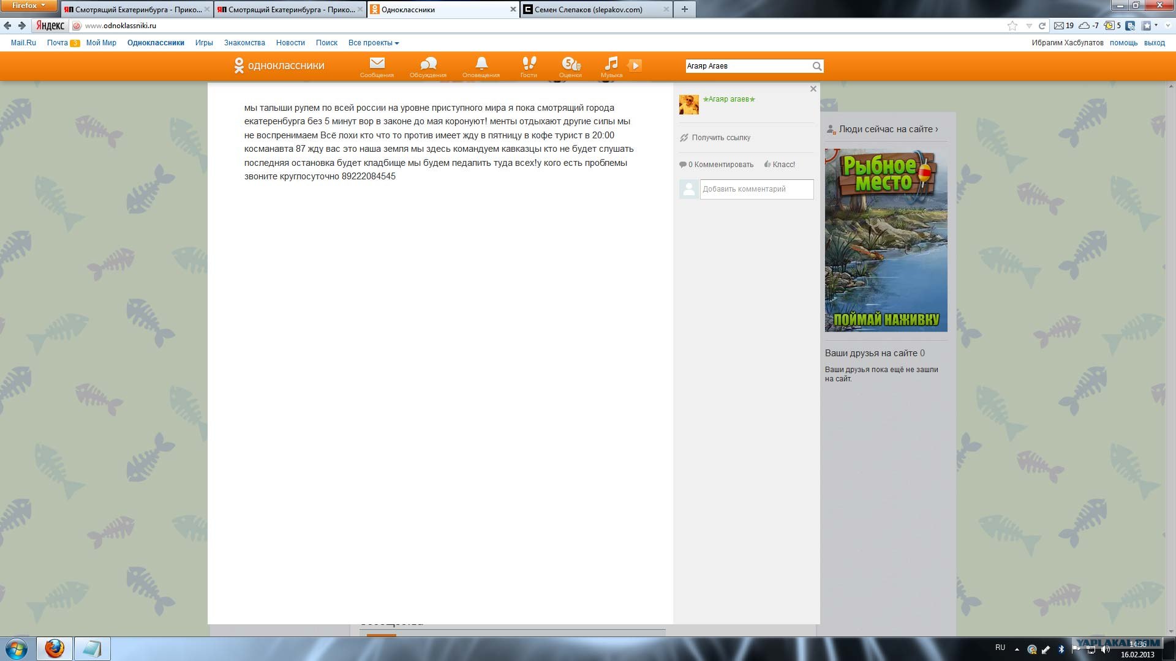The width and height of the screenshot is (1176, 661).
Task: Click the Агаяр агаев avatar thumbnail
Action: [689, 105]
